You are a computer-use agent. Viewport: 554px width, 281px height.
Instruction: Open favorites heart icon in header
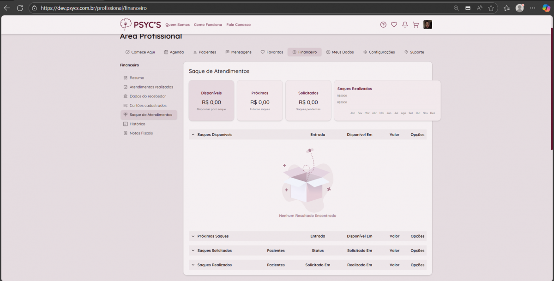click(394, 25)
